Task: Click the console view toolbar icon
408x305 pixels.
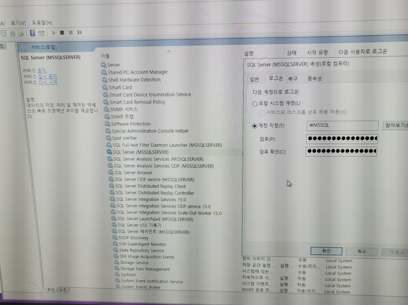Action: (x=41, y=33)
